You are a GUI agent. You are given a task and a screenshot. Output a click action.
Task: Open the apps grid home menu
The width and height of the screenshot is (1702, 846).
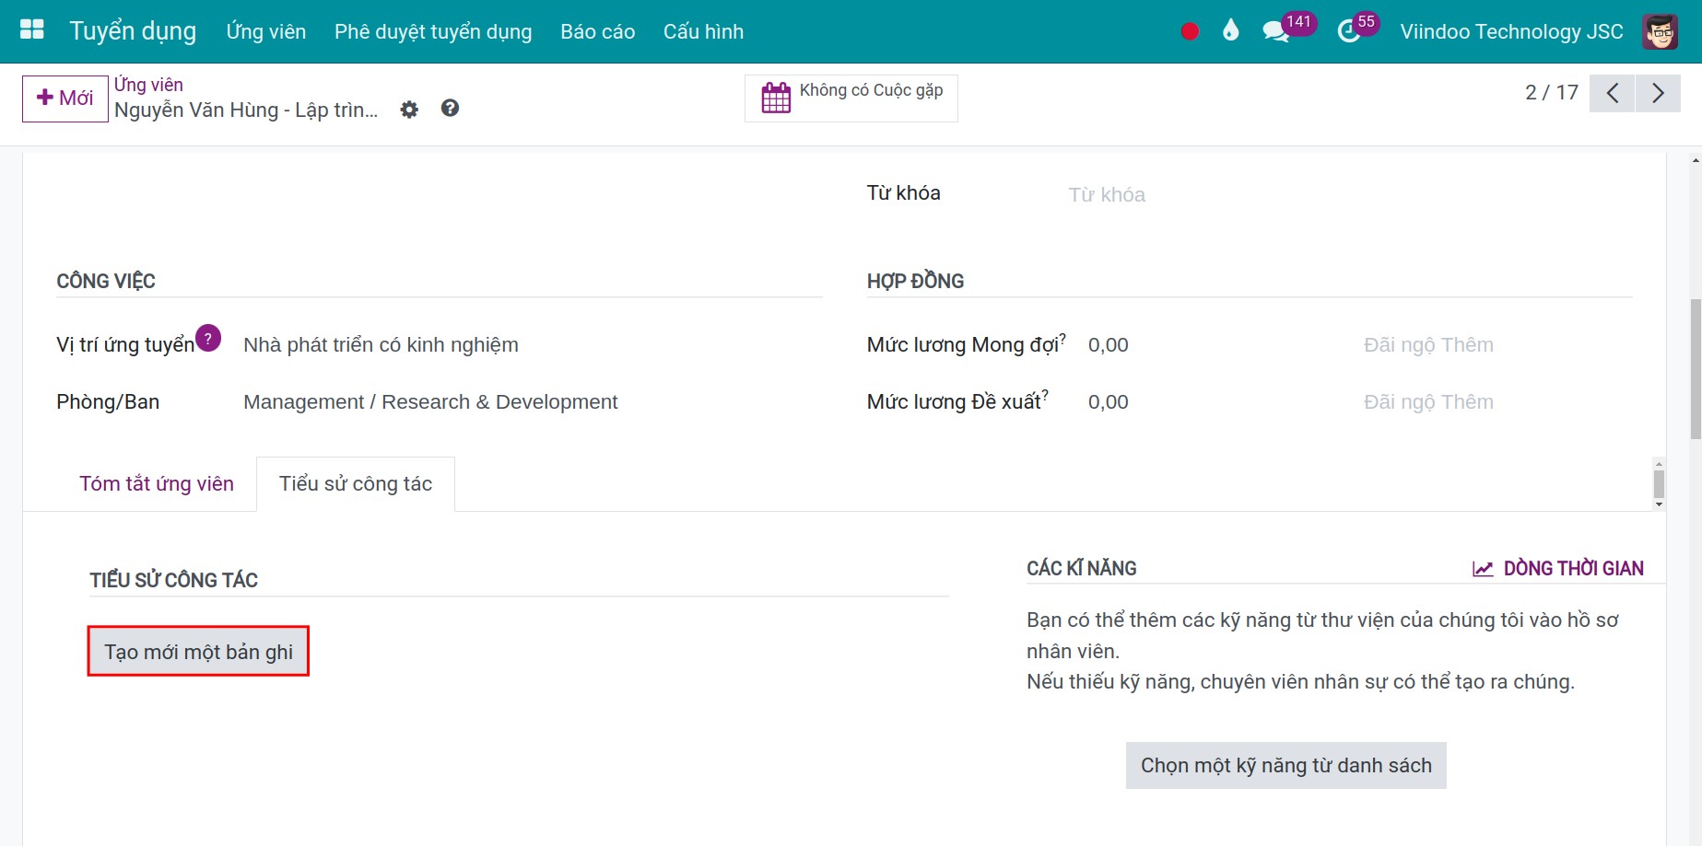click(32, 29)
